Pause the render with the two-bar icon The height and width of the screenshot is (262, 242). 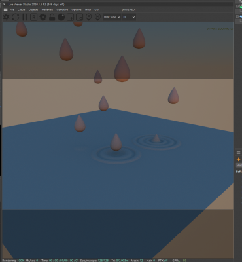(24, 17)
